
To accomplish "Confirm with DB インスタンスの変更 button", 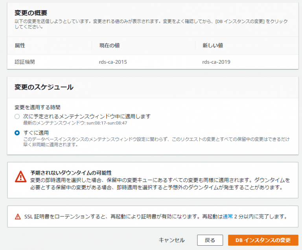I will [x=263, y=240].
